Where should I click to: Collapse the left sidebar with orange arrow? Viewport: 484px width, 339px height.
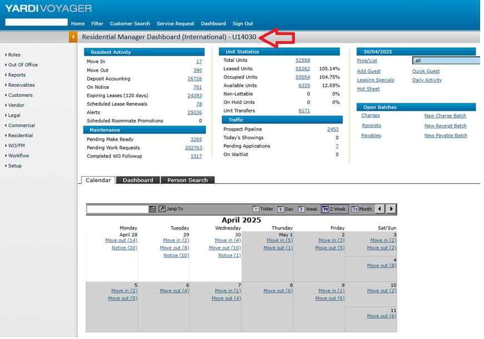pyautogui.click(x=73, y=37)
